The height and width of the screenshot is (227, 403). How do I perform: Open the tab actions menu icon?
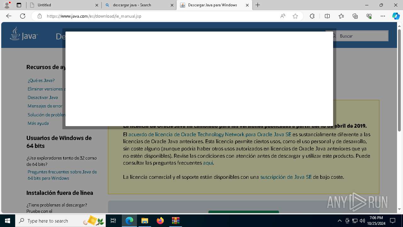pos(19,5)
